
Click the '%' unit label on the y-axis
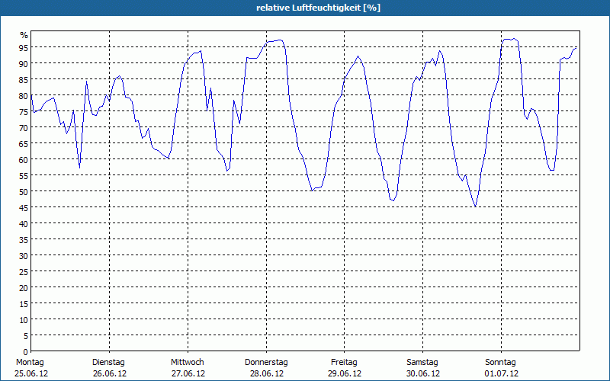tap(24, 35)
